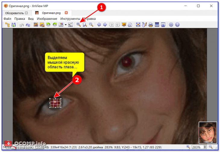
Task: Open the Инструменты menu
Action: 70,19
